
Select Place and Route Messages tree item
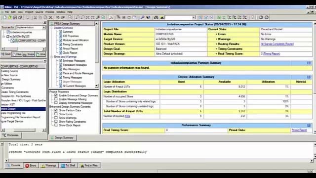tap(78, 73)
